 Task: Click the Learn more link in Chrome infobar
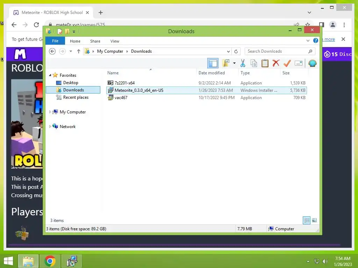point(328,39)
